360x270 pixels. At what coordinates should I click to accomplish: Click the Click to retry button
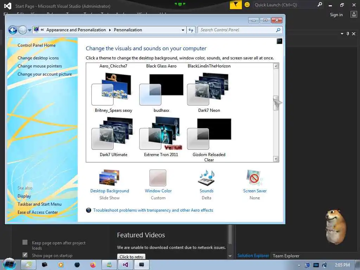point(131,257)
